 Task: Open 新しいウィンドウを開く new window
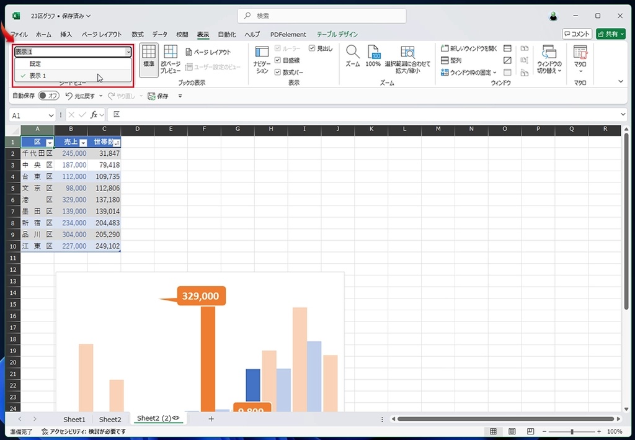(469, 48)
